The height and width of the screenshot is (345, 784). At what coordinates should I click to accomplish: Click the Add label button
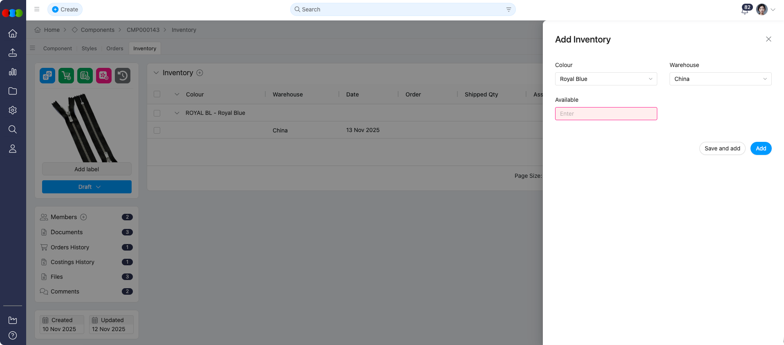(x=87, y=169)
